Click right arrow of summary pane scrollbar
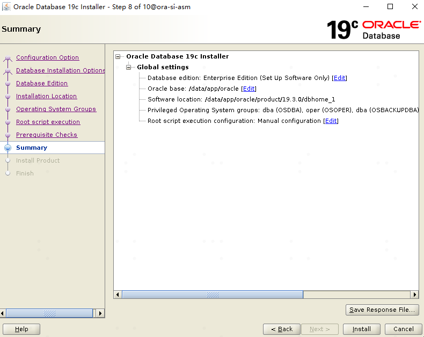The height and width of the screenshot is (337, 424). click(x=414, y=295)
